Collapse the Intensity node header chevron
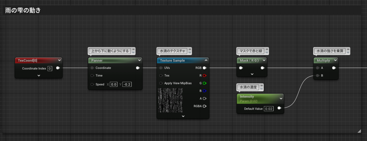 tap(281, 98)
